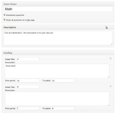
Task: Click the Exam Name field containing Math
Action: [58, 9]
